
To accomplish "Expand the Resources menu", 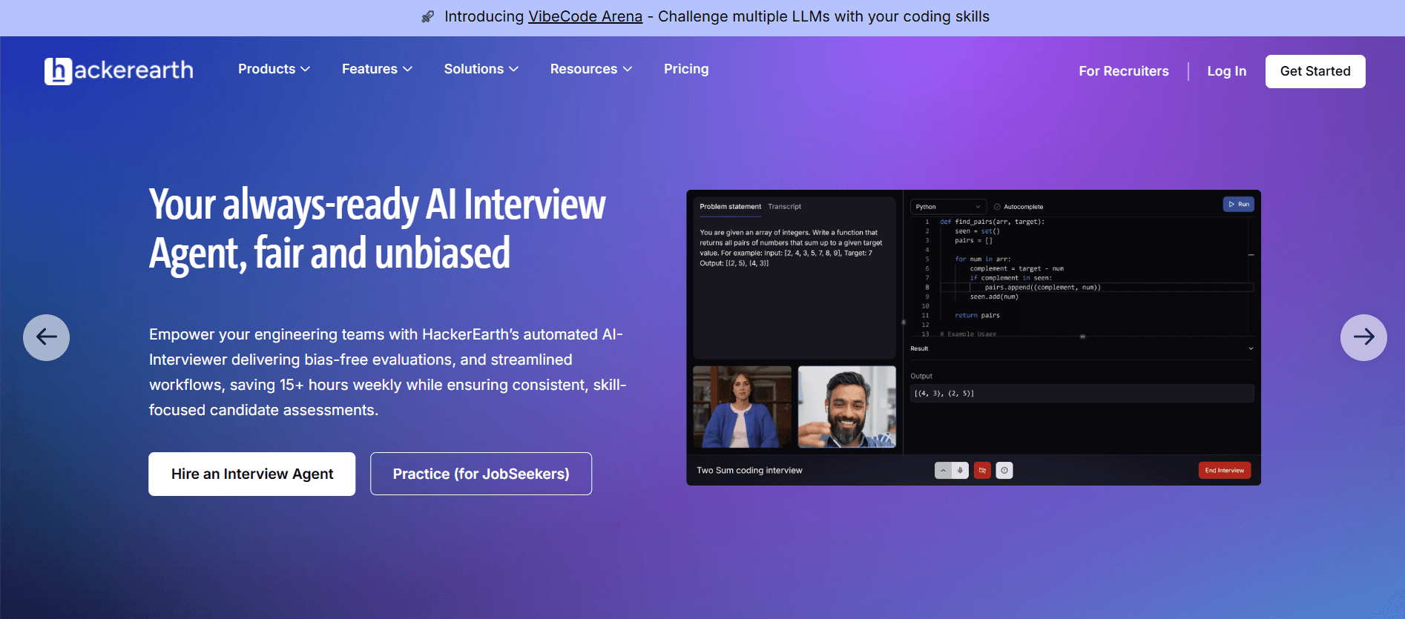I will tap(591, 69).
